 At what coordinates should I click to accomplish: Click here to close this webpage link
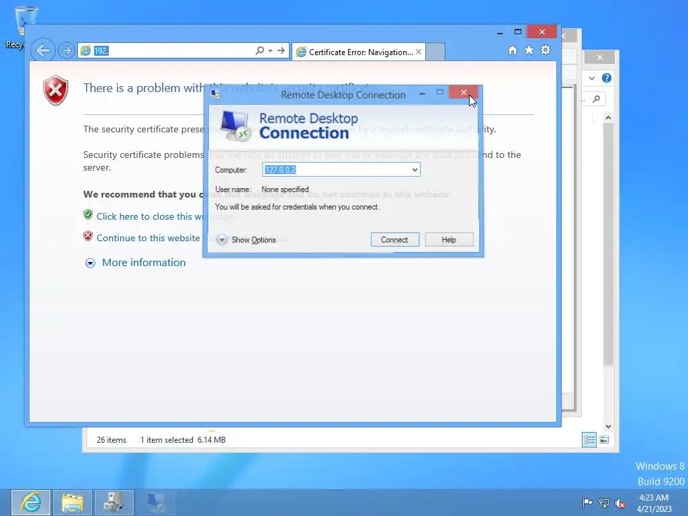tap(166, 216)
